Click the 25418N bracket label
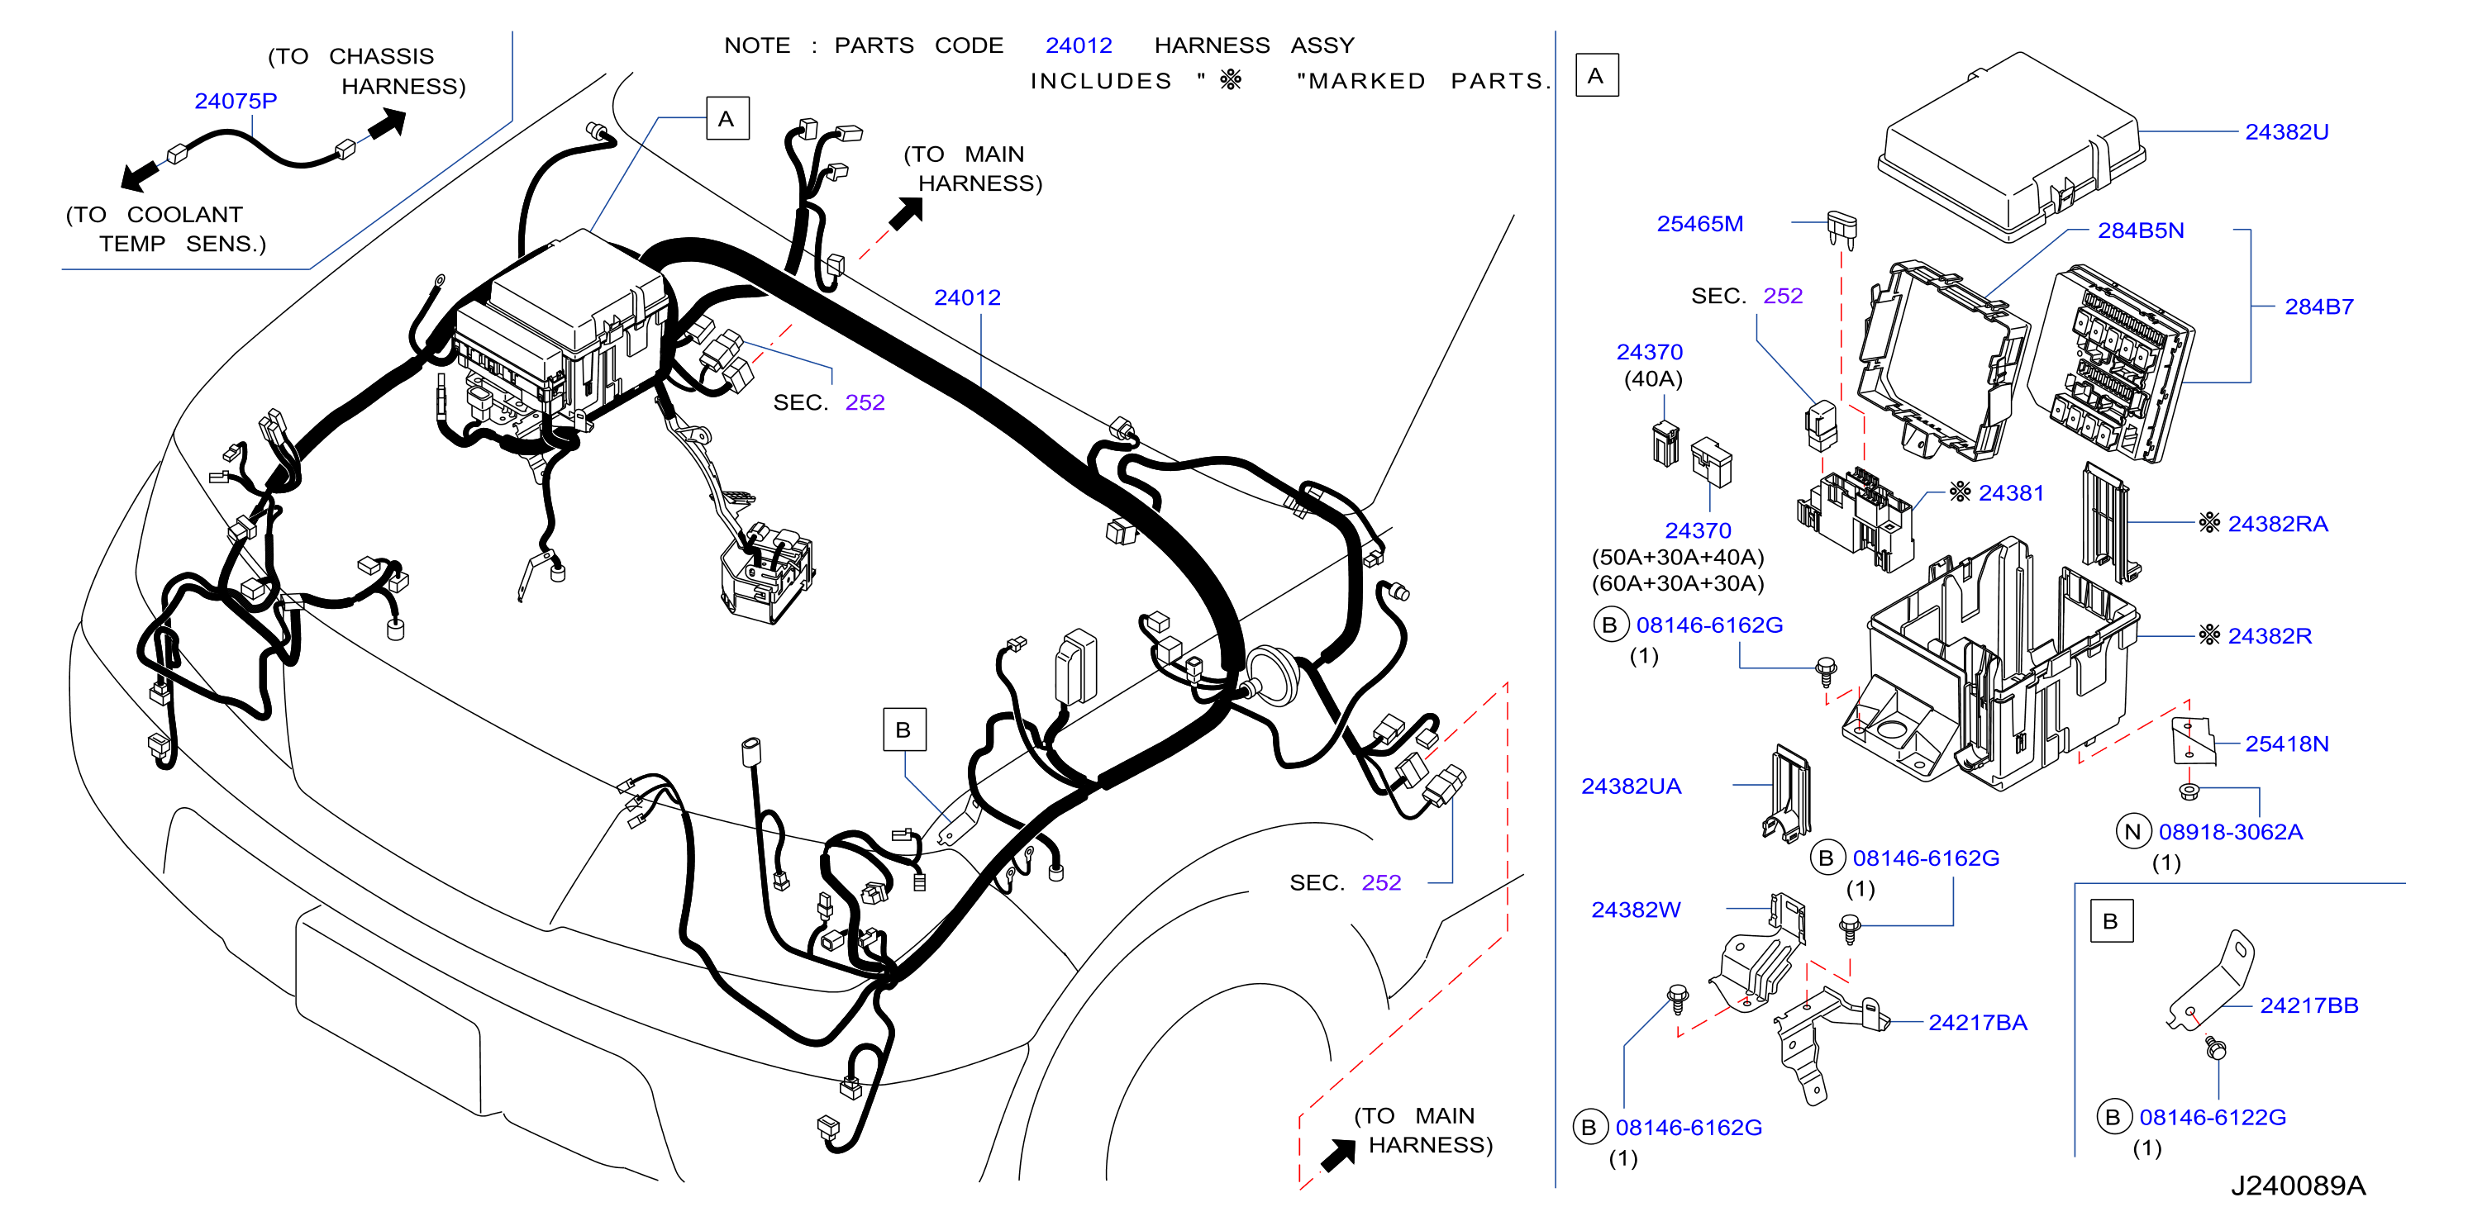This screenshot has height=1226, width=2468. 2286,744
